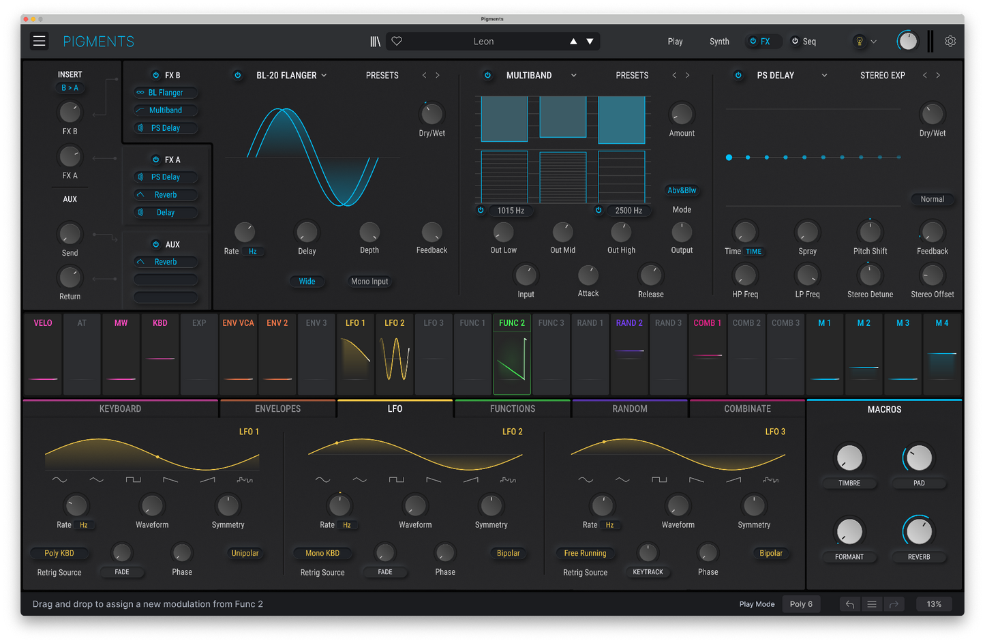
Task: Select the sawtooth waveform icon for LFO 1
Action: click(170, 480)
